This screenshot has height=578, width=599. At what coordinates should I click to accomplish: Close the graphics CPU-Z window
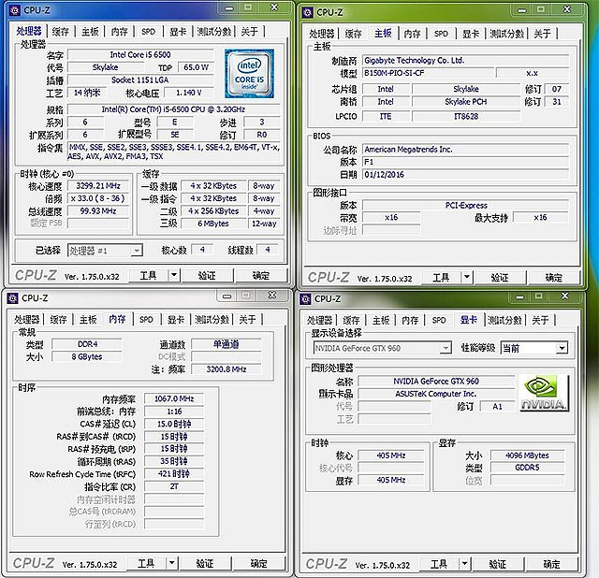point(564,296)
